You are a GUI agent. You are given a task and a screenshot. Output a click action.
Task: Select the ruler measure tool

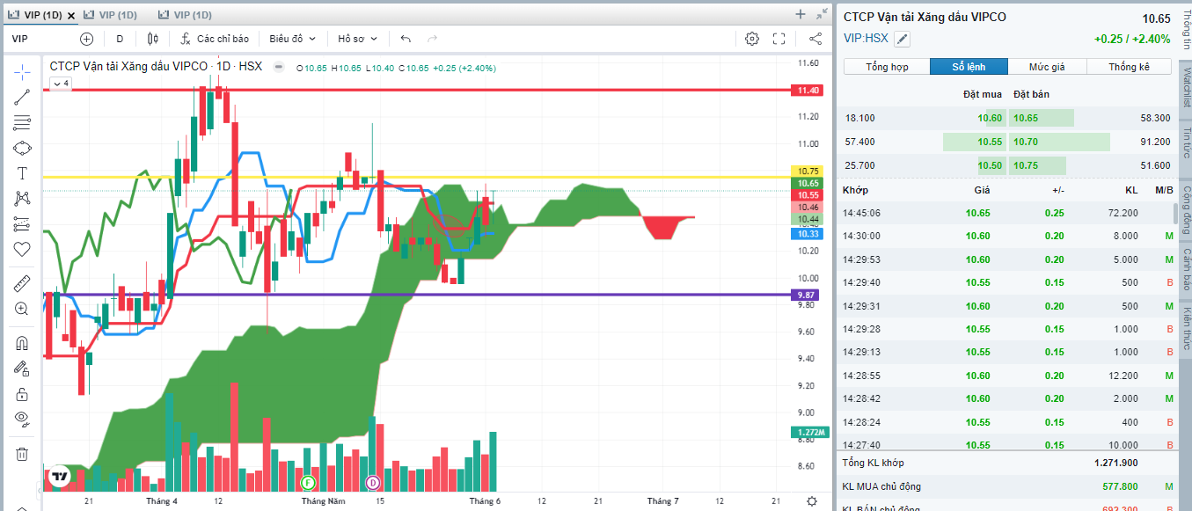[22, 283]
